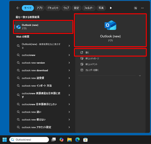Select outlook new 違い suggestion
Image resolution: width=151 pixels, height=144 pixels.
click(43, 112)
